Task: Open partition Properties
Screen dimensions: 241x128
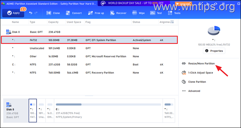Action: pyautogui.click(x=214, y=51)
